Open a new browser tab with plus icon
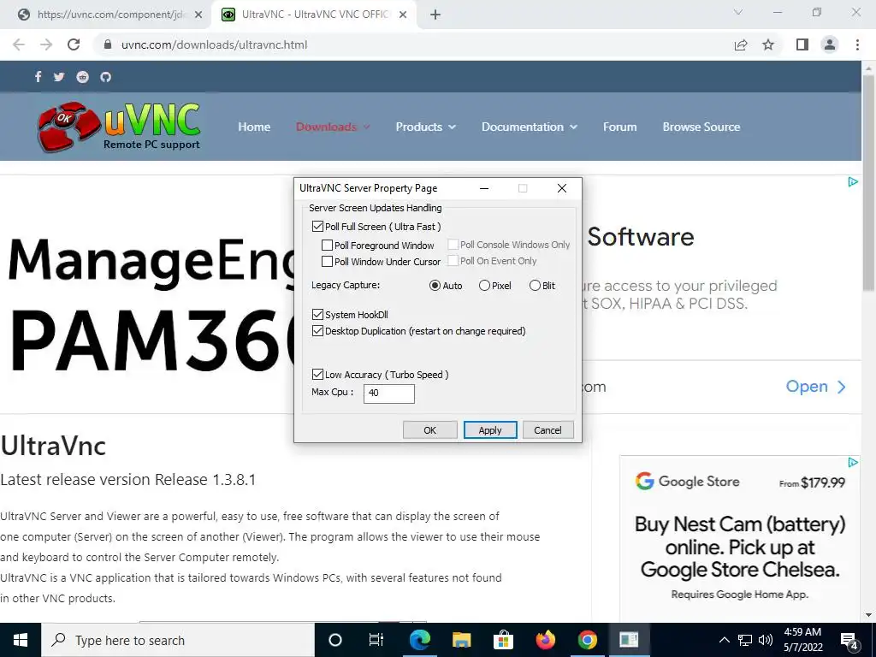This screenshot has width=876, height=657. point(435,15)
